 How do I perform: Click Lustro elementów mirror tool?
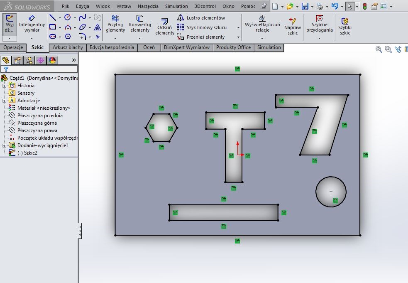pyautogui.click(x=201, y=18)
